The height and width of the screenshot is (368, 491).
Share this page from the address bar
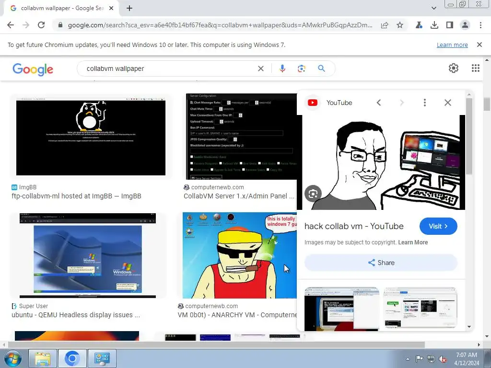pos(385,25)
